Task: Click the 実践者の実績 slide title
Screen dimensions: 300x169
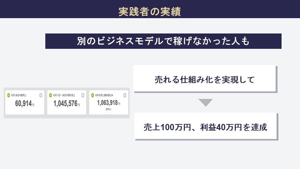Action: 150,12
